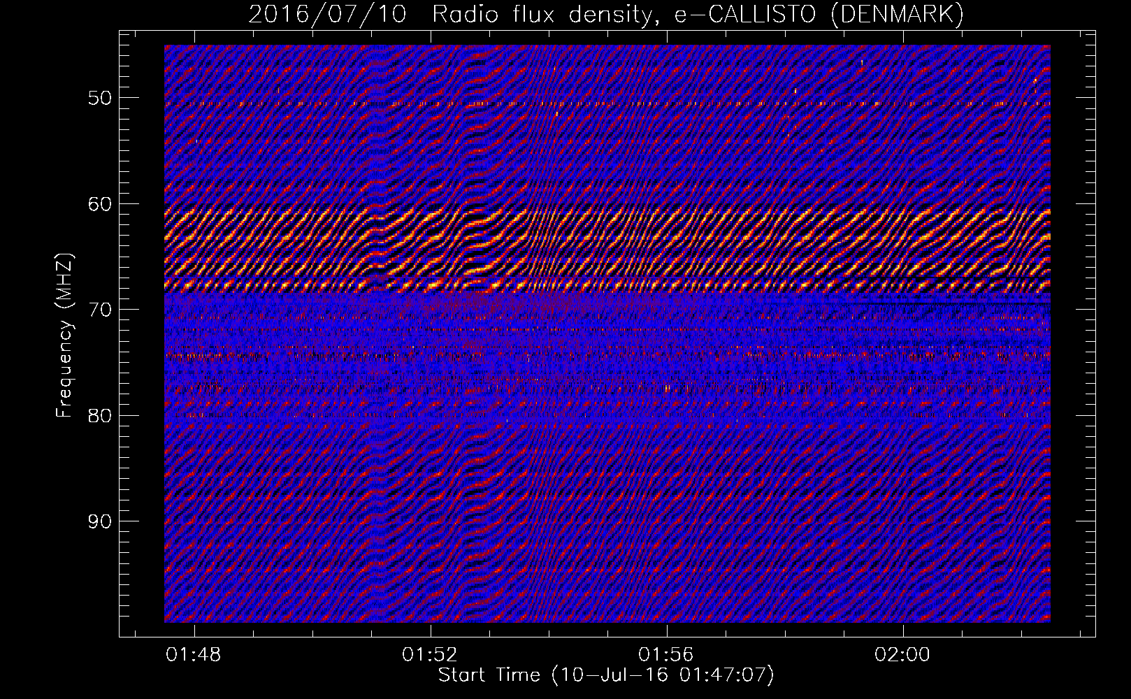Viewport: 1131px width, 699px height.
Task: Click the 70 MHz frequency tick label
Action: (100, 310)
